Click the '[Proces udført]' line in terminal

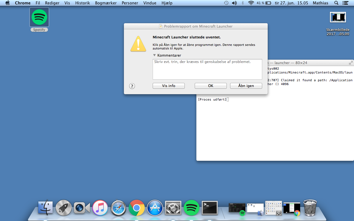(x=212, y=99)
